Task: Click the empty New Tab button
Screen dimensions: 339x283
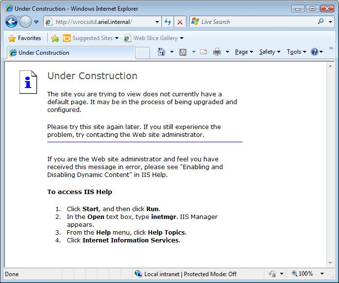Action: point(142,53)
